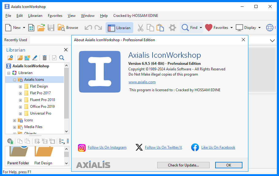Click the Paste clipboard icon in main toolbar
Screen dimensions: 279x176
pos(160,28)
